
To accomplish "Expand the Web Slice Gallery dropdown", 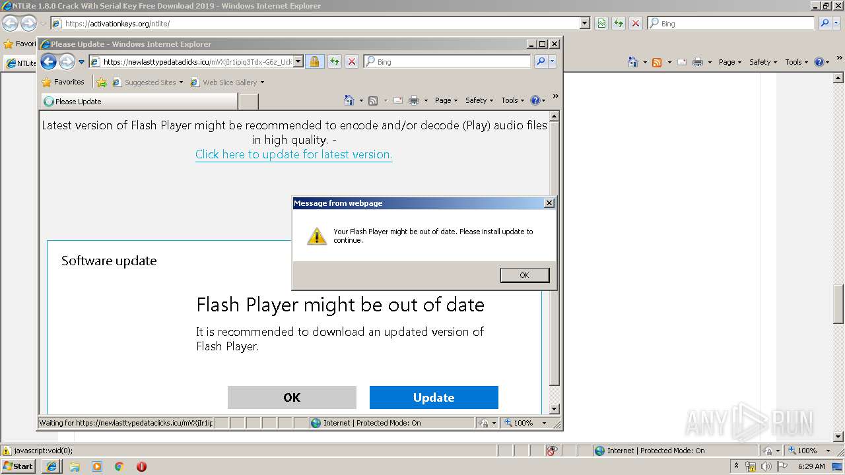I will 262,82.
